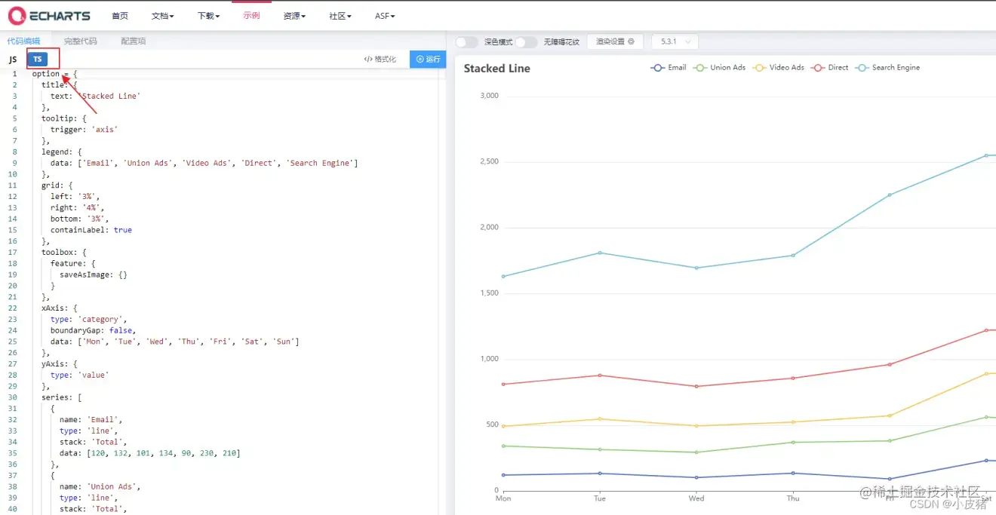Switch to the 完整代码 tab
The height and width of the screenshot is (515, 996).
tap(80, 41)
